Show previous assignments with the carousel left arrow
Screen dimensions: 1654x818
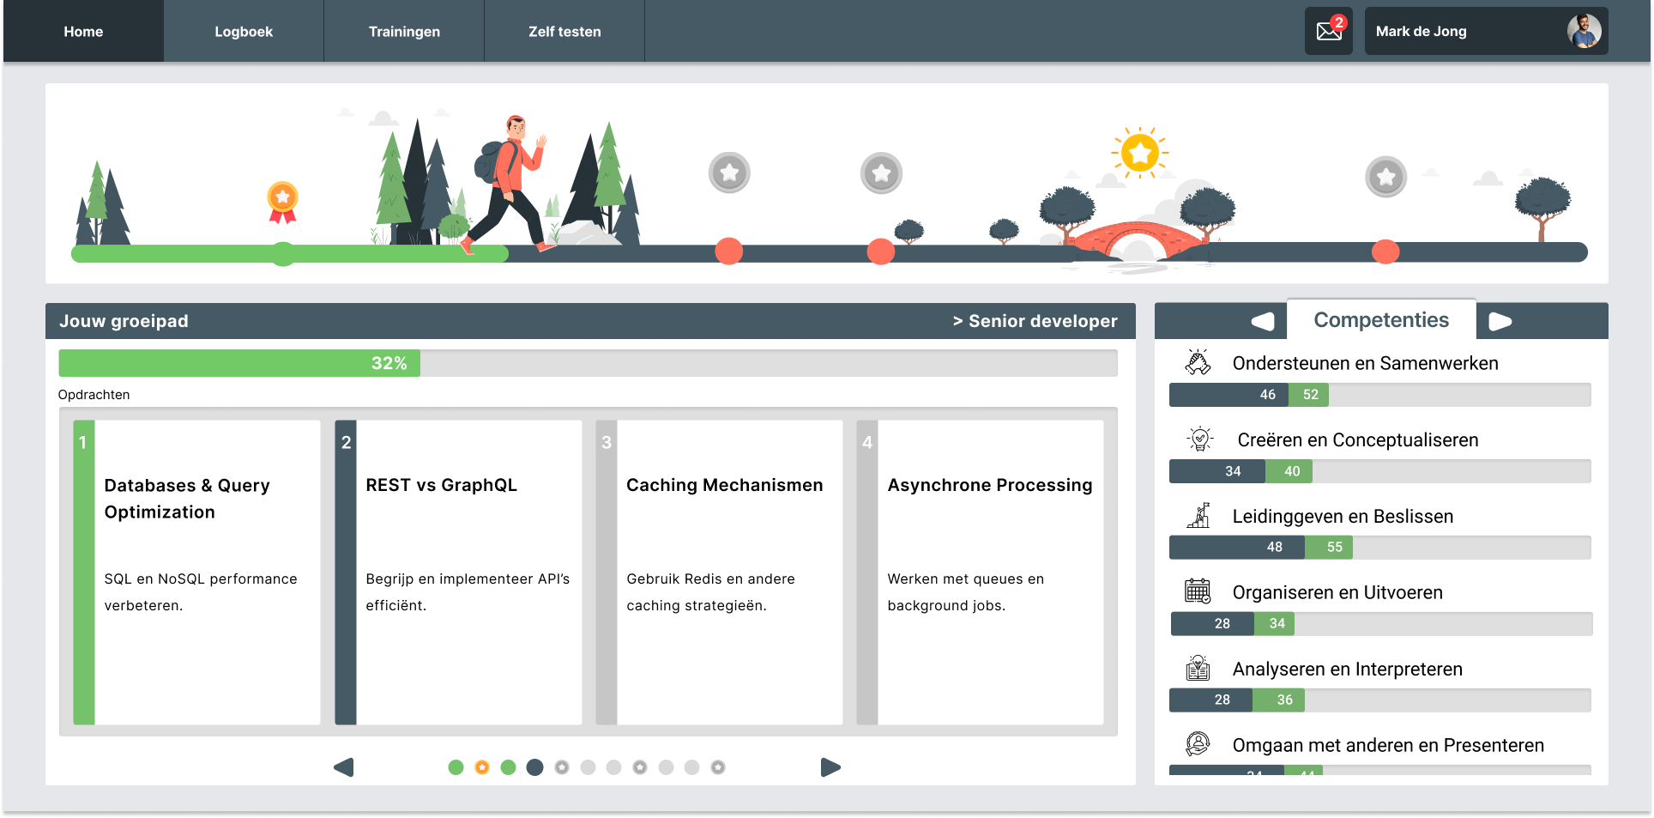click(x=343, y=767)
